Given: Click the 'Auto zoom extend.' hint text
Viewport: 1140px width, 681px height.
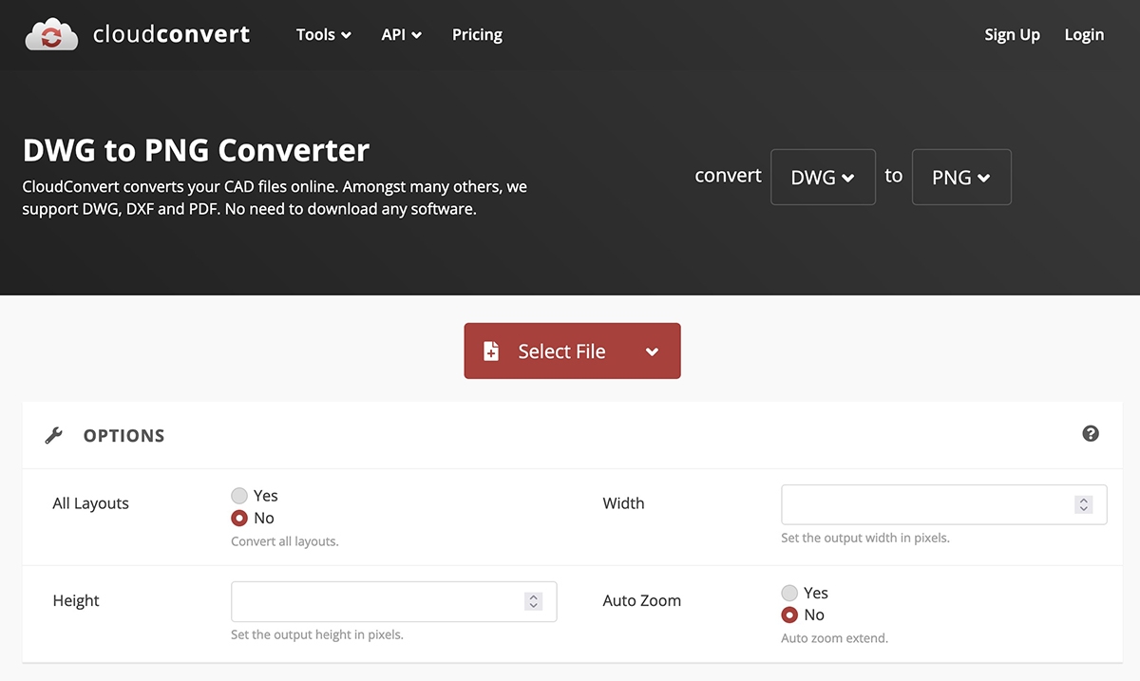Looking at the screenshot, I should 834,638.
